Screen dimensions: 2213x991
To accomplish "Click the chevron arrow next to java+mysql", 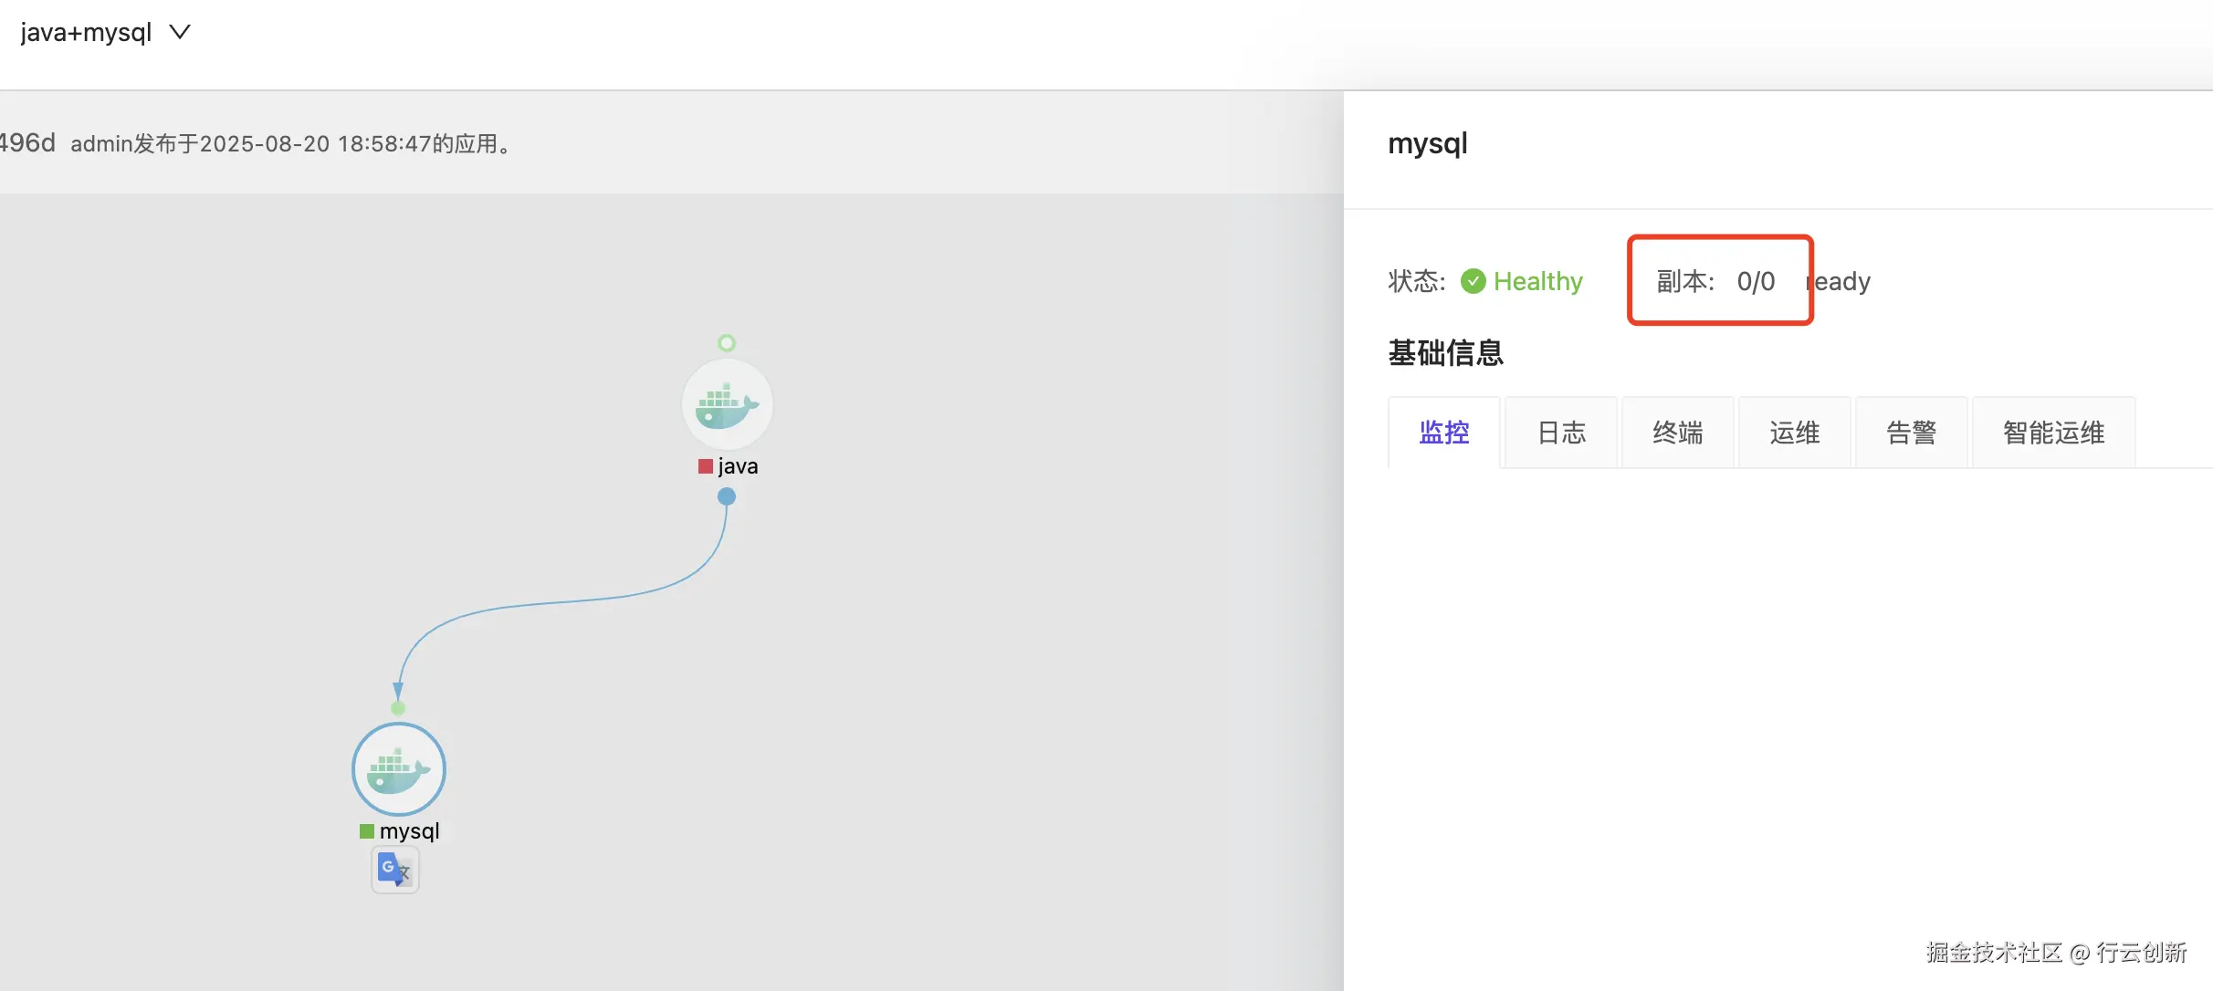I will coord(181,33).
